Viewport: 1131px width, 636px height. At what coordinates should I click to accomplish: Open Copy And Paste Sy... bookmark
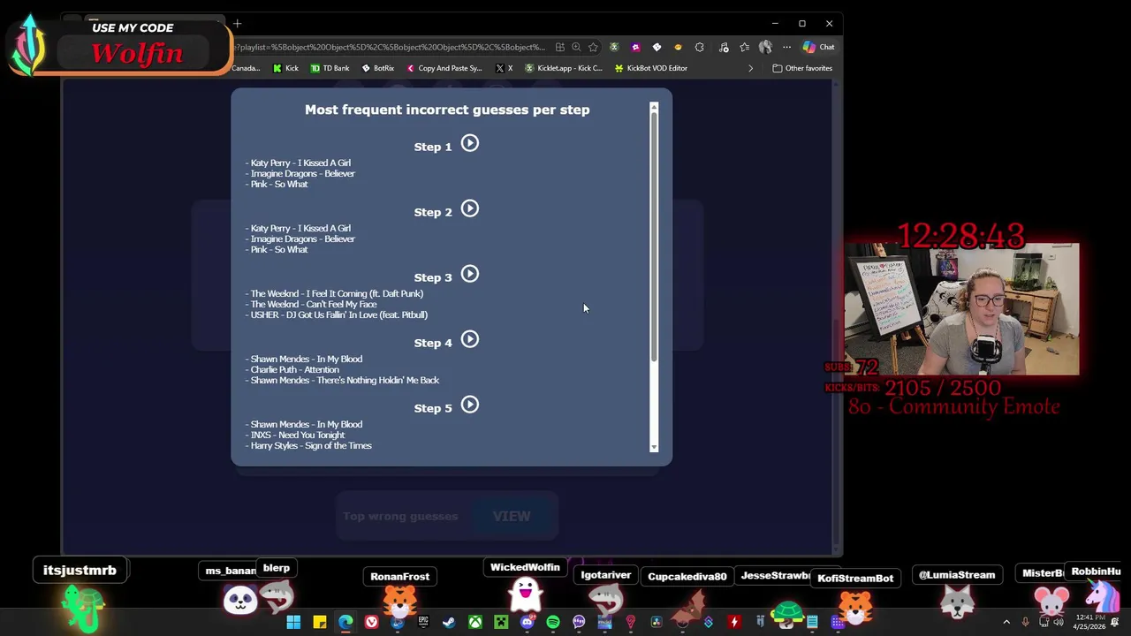click(444, 68)
